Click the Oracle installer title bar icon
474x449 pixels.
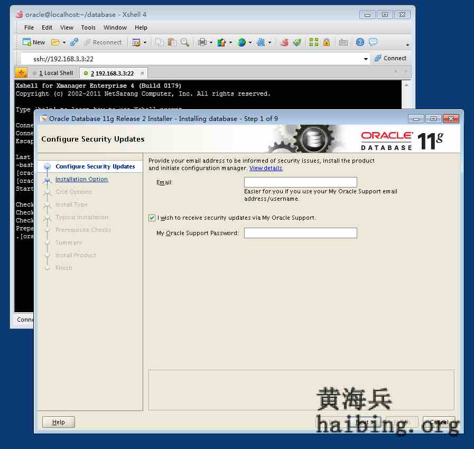coord(44,118)
